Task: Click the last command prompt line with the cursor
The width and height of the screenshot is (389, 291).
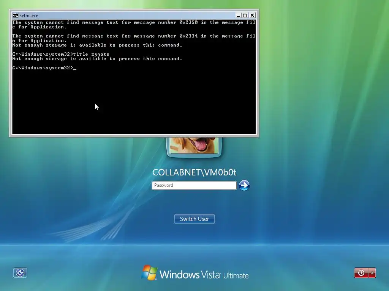Action: click(44, 68)
